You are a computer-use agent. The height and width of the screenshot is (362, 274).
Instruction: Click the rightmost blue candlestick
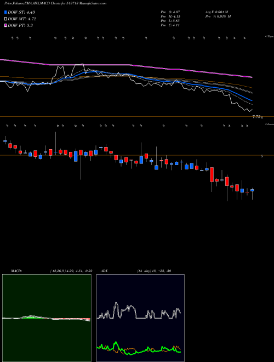252,190
